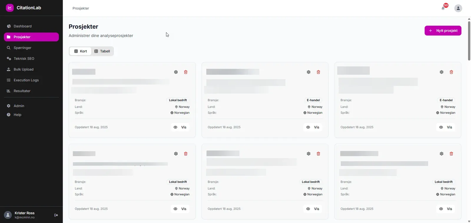Screen dimensions: 471x223
Task: Open settings gear on top-right project card
Action: click(442, 72)
